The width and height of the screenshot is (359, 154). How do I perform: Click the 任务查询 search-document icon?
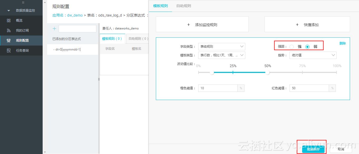[9, 51]
